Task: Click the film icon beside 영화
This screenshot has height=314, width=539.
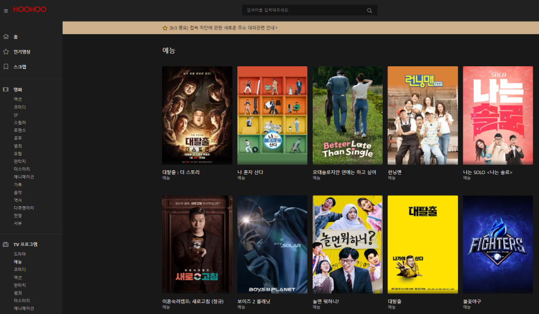Action: (6, 89)
